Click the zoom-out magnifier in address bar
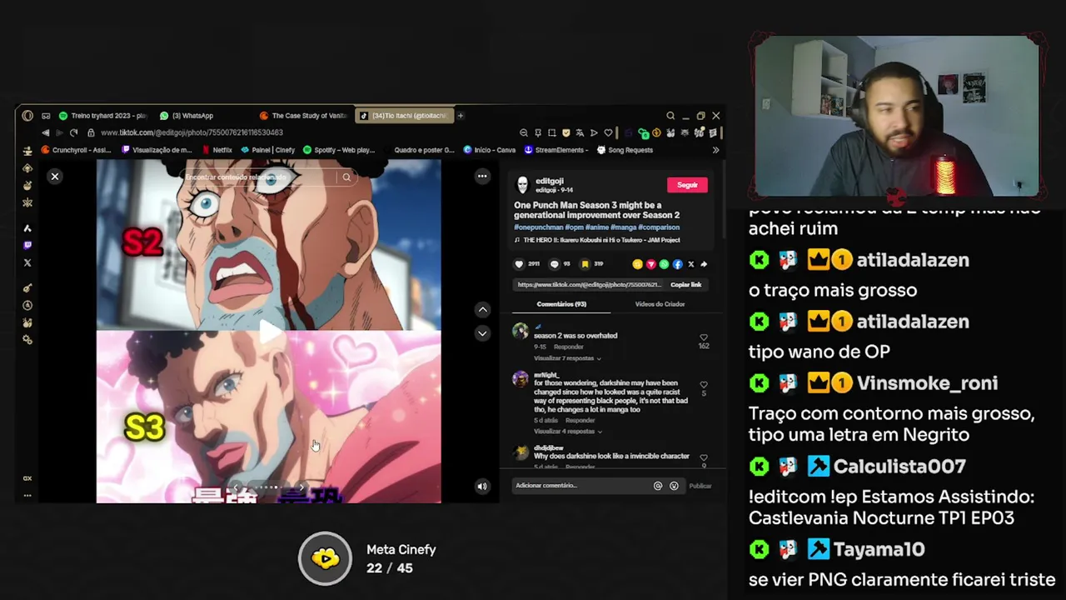This screenshot has height=600, width=1066. point(524,132)
